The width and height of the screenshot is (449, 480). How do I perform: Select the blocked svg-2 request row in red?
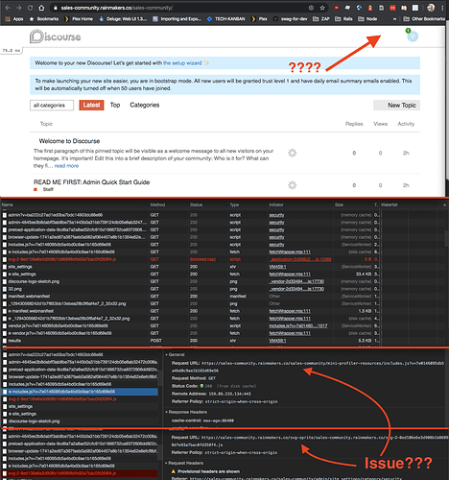pos(191,259)
